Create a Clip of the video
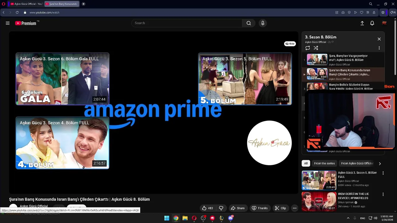Viewport: 397px width, 223px height. click(280, 208)
